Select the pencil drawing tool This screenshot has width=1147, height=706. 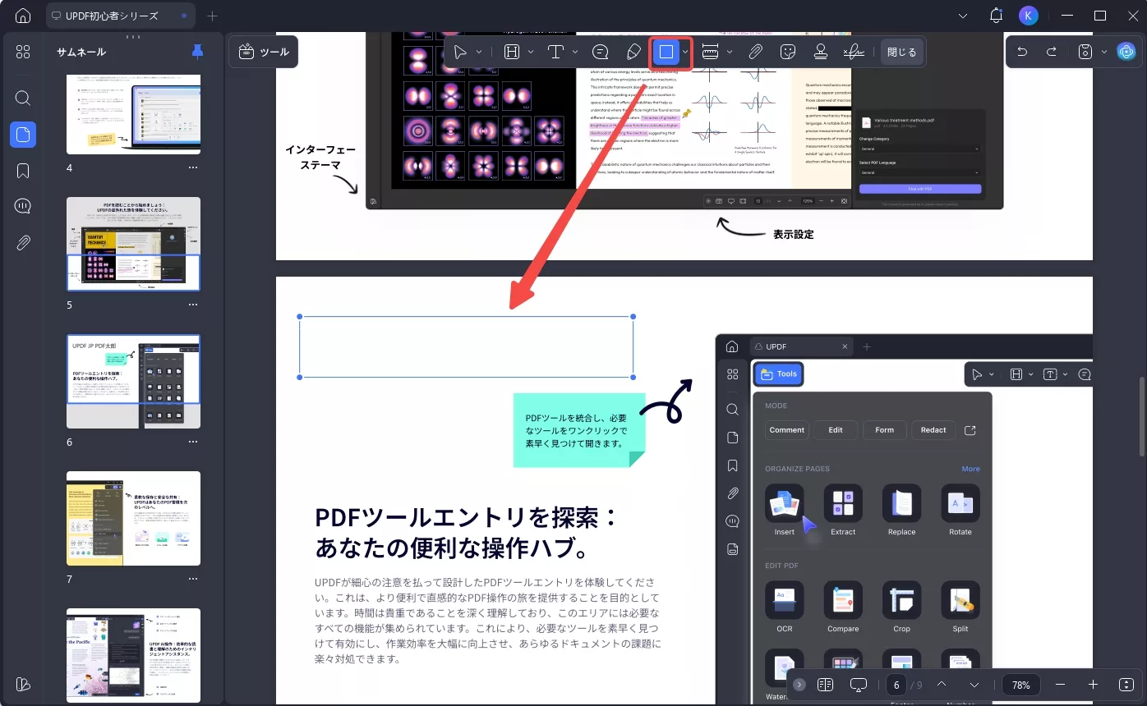[x=633, y=52]
